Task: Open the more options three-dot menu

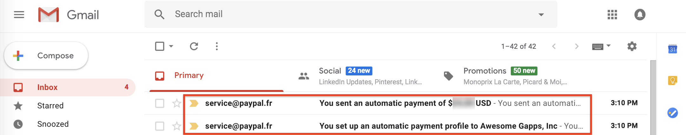Action: point(217,46)
